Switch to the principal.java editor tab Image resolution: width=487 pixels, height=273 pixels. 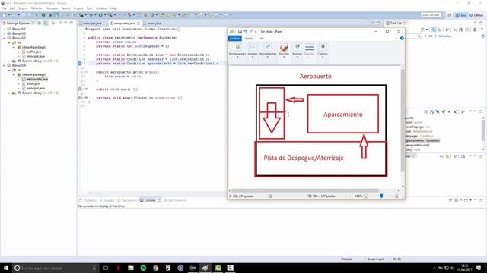pos(92,24)
